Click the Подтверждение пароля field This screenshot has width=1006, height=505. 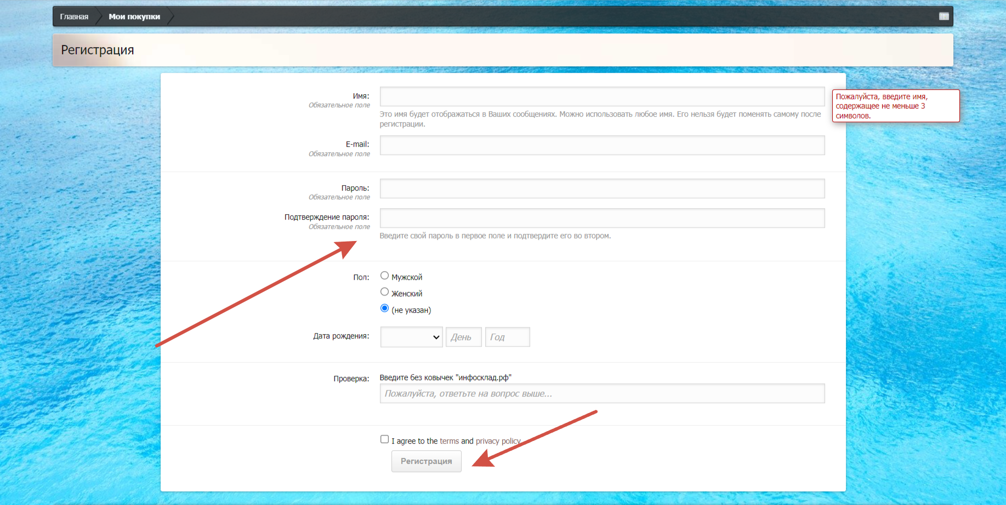(602, 218)
